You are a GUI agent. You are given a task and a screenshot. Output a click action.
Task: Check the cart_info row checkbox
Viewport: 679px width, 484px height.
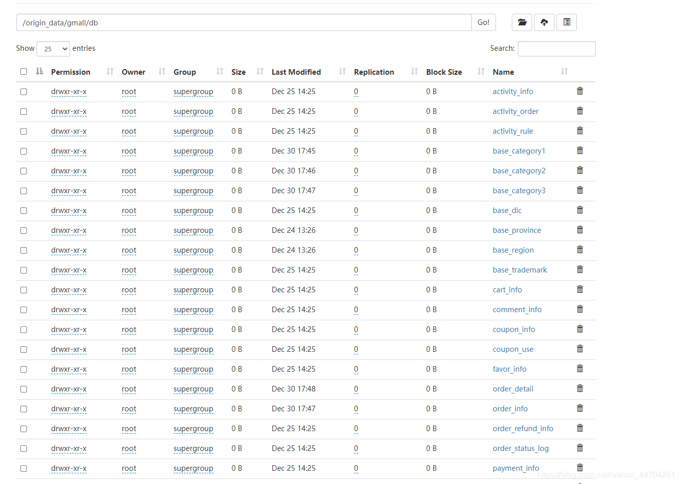[23, 290]
